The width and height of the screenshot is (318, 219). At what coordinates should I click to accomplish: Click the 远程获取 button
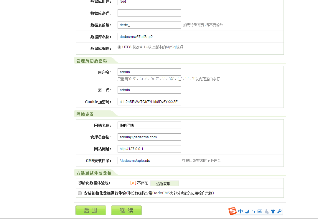click(164, 183)
